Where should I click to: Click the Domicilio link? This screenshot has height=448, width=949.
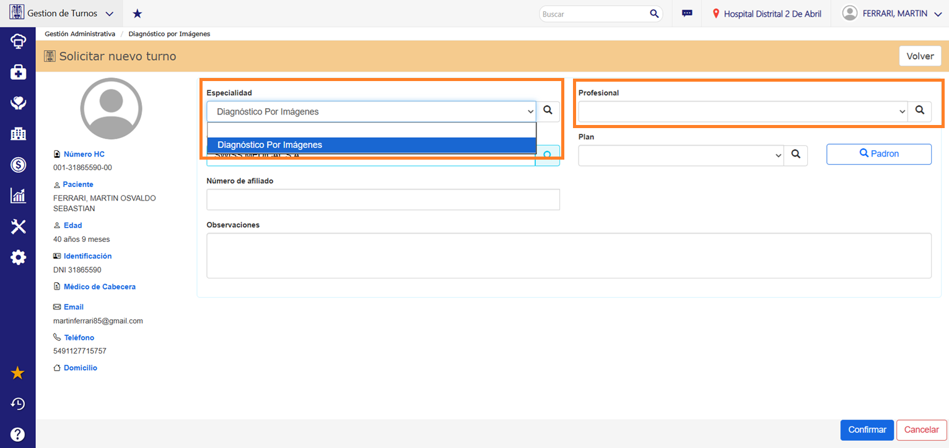[81, 368]
